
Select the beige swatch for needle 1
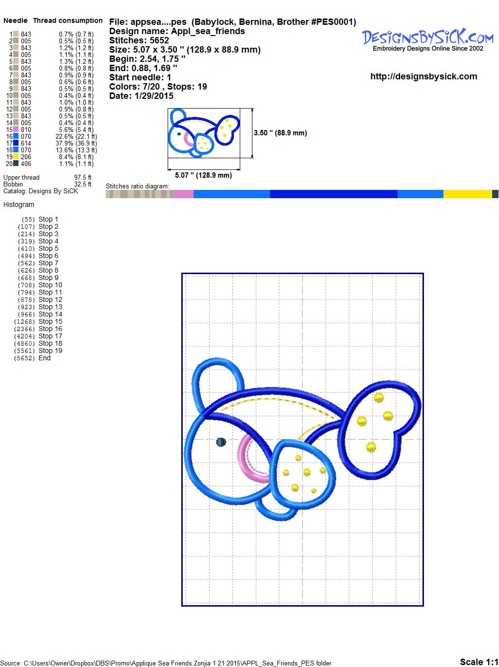click(16, 34)
